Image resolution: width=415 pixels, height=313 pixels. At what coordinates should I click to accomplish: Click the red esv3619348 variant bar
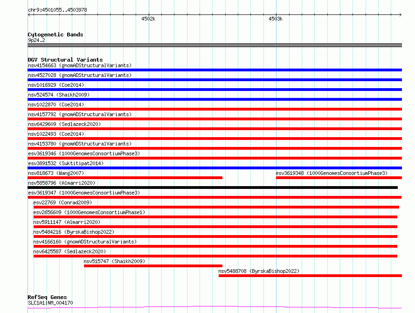click(x=339, y=178)
